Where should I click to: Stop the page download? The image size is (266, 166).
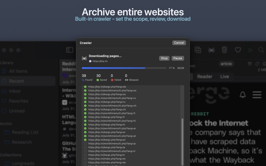164,58
